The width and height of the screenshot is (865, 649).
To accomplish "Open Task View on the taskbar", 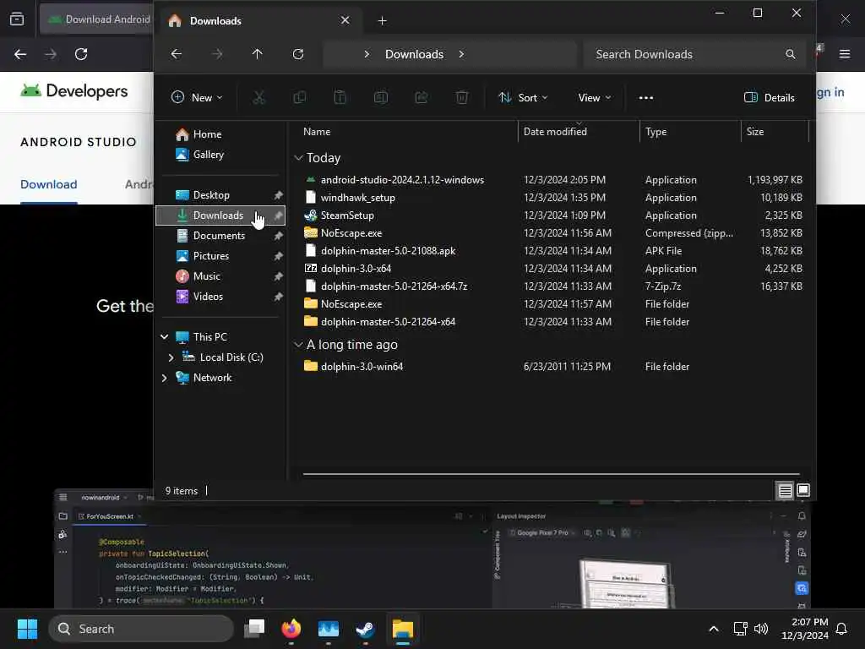I will 254,629.
